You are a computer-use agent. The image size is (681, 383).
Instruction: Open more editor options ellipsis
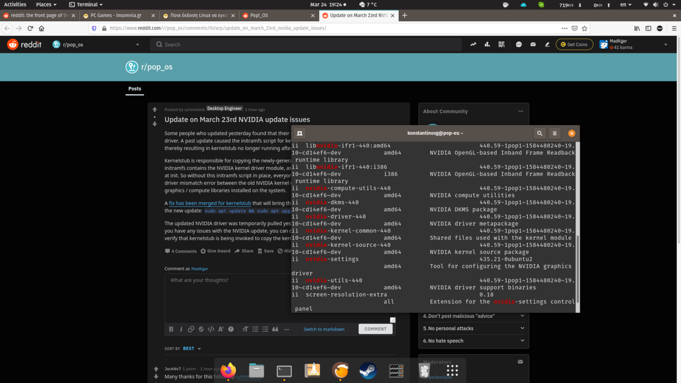[287, 329]
